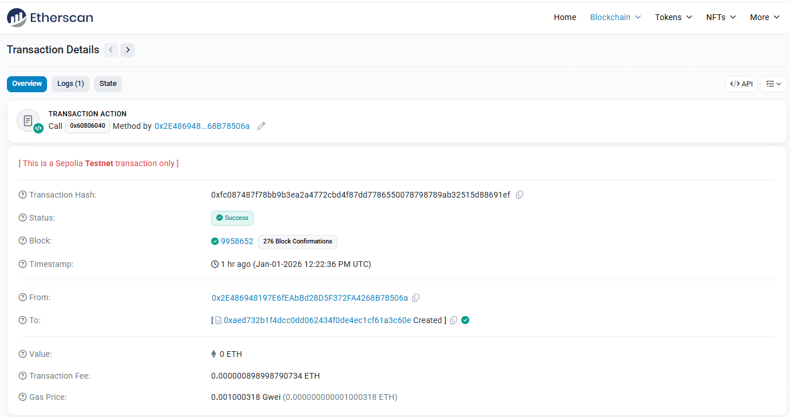Copy the created contract address
The width and height of the screenshot is (790, 417).
[453, 320]
